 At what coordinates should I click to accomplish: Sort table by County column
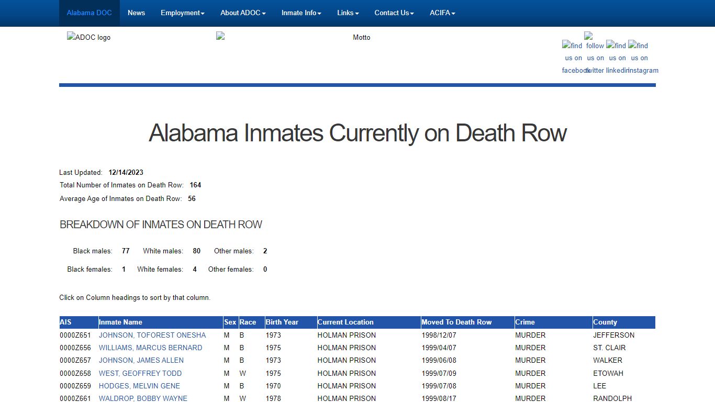605,322
